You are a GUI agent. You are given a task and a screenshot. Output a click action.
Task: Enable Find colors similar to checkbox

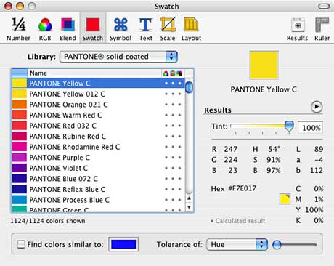21,244
